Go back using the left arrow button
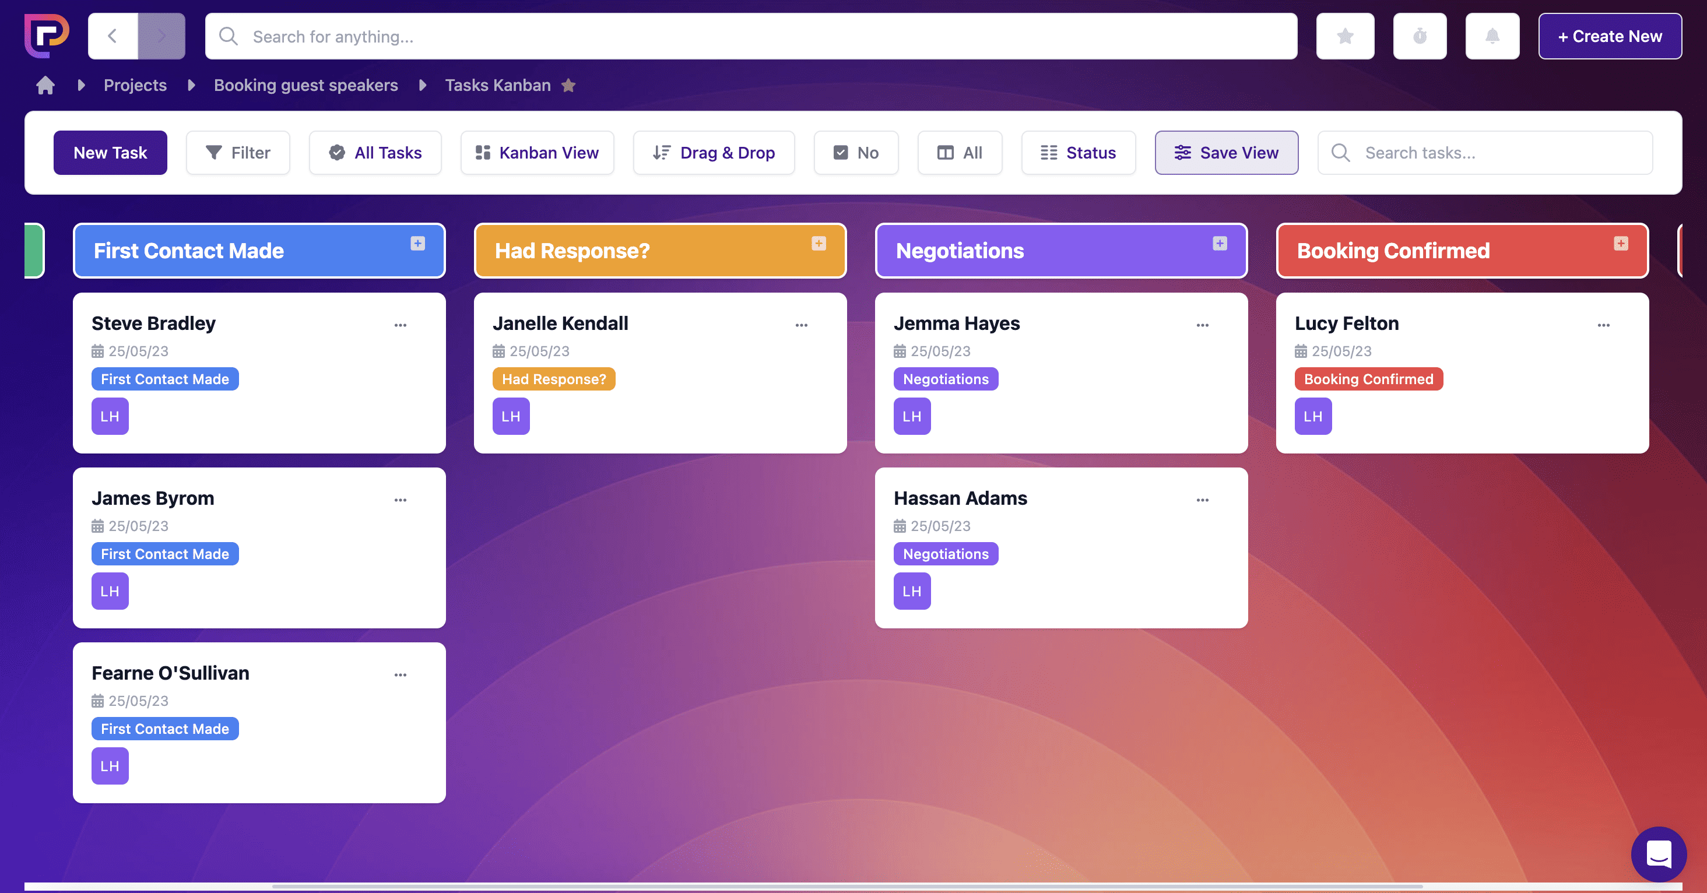This screenshot has height=893, width=1707. tap(113, 37)
